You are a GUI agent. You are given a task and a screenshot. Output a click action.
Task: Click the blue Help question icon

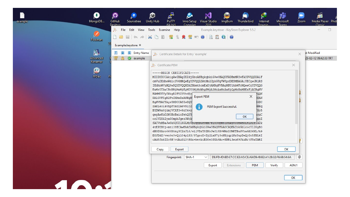[x=232, y=37]
